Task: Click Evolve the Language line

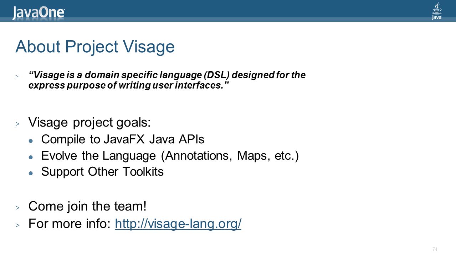Action: point(170,156)
